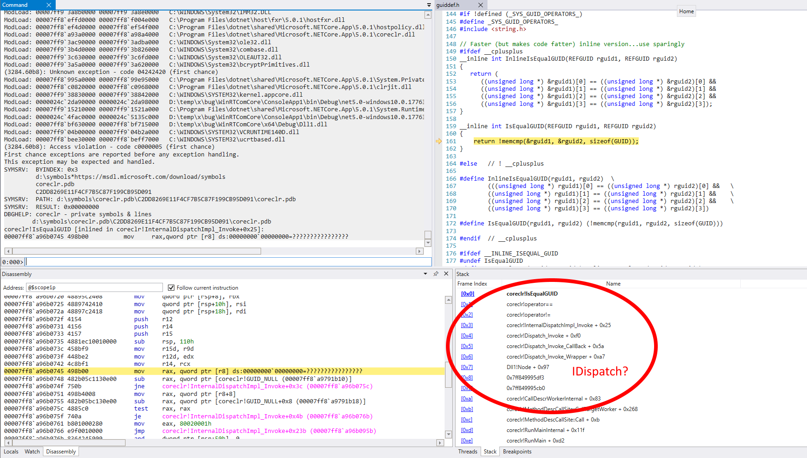
Task: Open stack frame [0x0] coreclr!IsEqualGUID
Action: 467,293
